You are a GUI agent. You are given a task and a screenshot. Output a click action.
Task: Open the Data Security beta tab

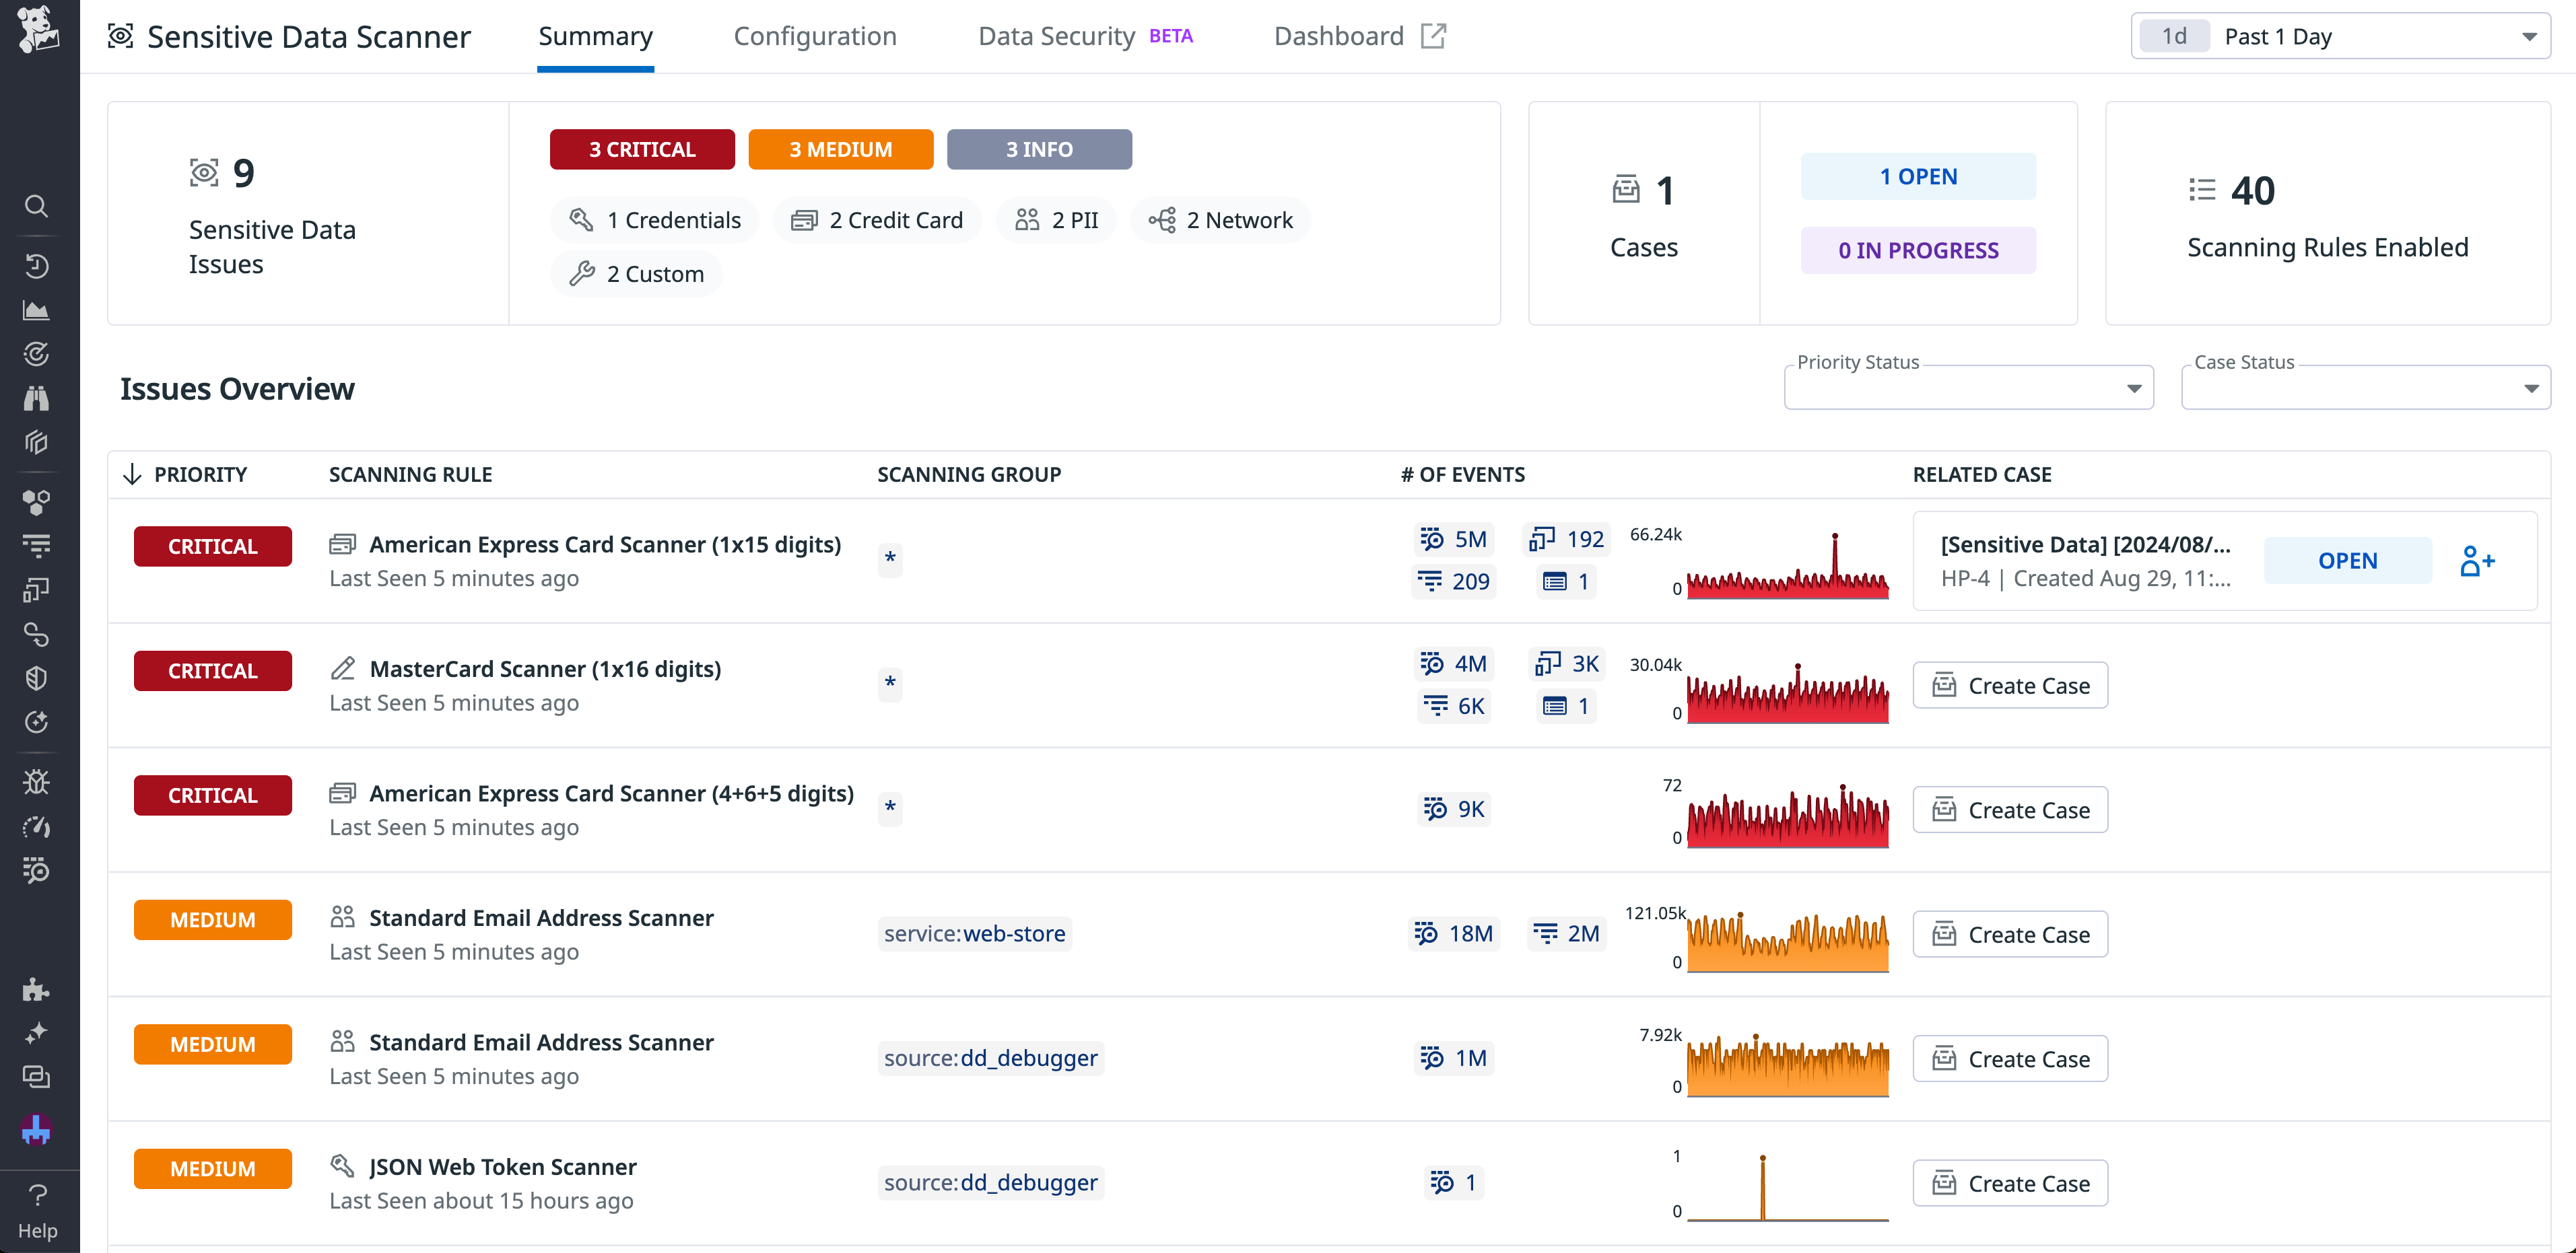[x=1056, y=36]
